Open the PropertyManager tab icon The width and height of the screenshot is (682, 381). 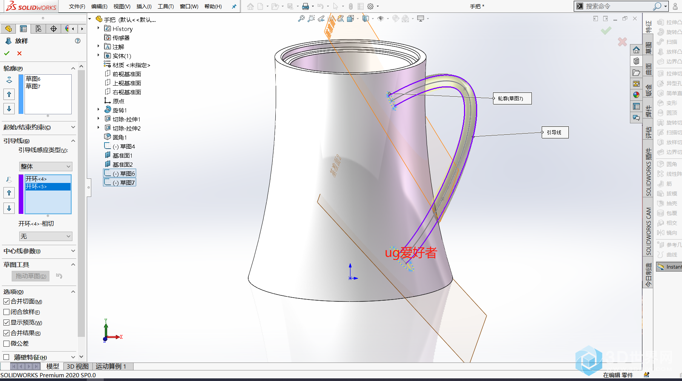click(x=23, y=29)
